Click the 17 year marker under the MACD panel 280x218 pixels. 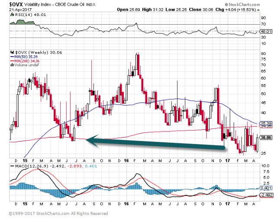click(227, 204)
